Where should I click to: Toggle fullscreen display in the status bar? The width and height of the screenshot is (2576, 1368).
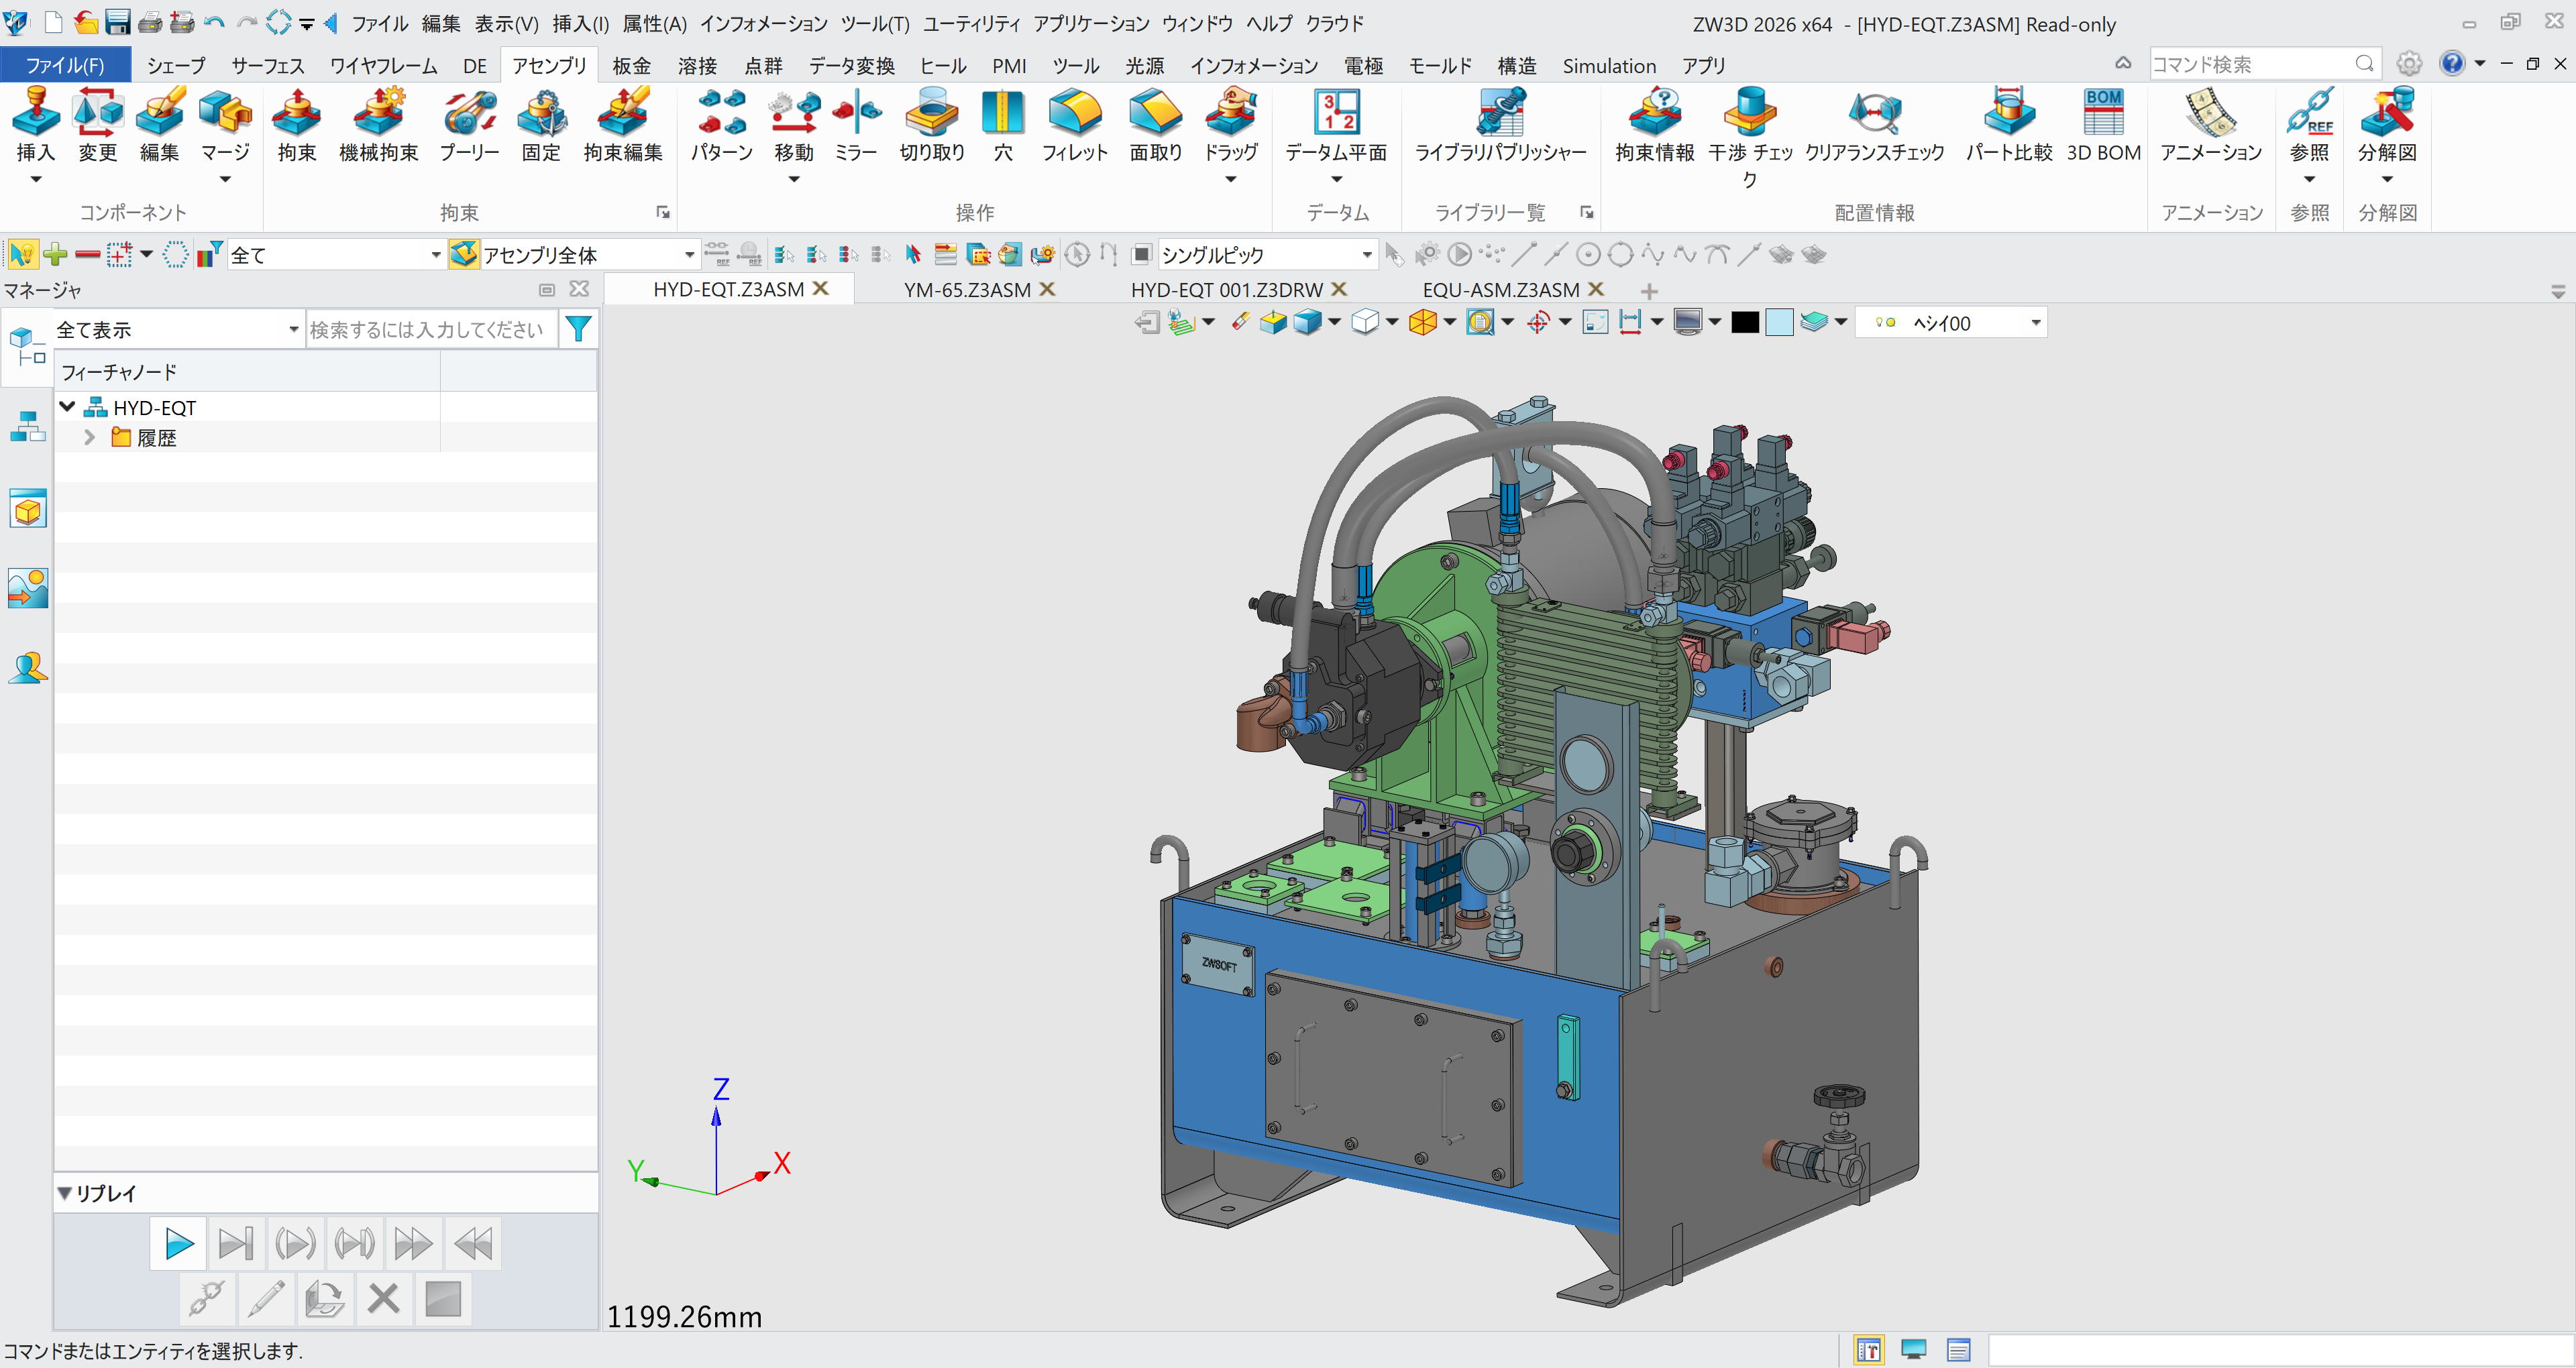tap(1913, 1349)
